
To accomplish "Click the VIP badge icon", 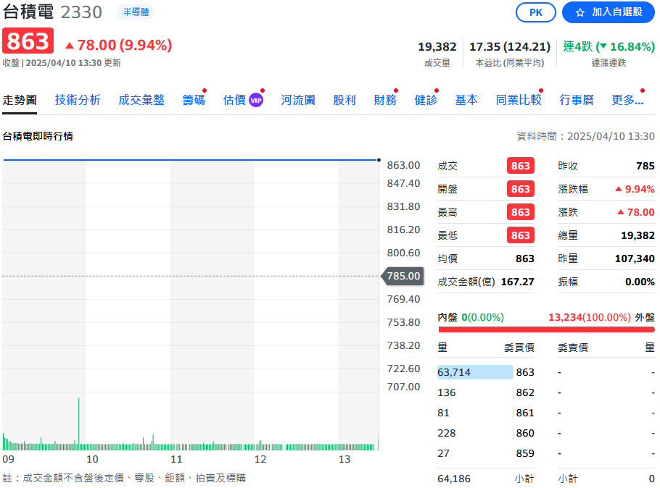I will click(256, 100).
